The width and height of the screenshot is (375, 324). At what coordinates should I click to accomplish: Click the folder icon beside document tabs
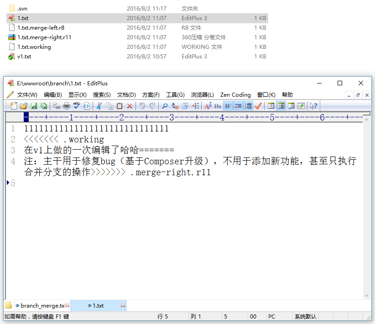[x=9, y=305]
